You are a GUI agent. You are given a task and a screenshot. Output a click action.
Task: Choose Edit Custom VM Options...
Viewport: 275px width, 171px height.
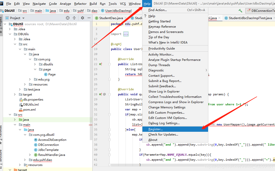pos(175,118)
